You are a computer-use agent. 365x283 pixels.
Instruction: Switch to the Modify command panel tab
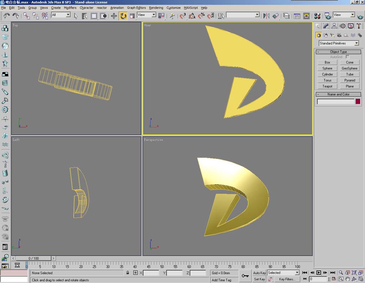point(326,26)
